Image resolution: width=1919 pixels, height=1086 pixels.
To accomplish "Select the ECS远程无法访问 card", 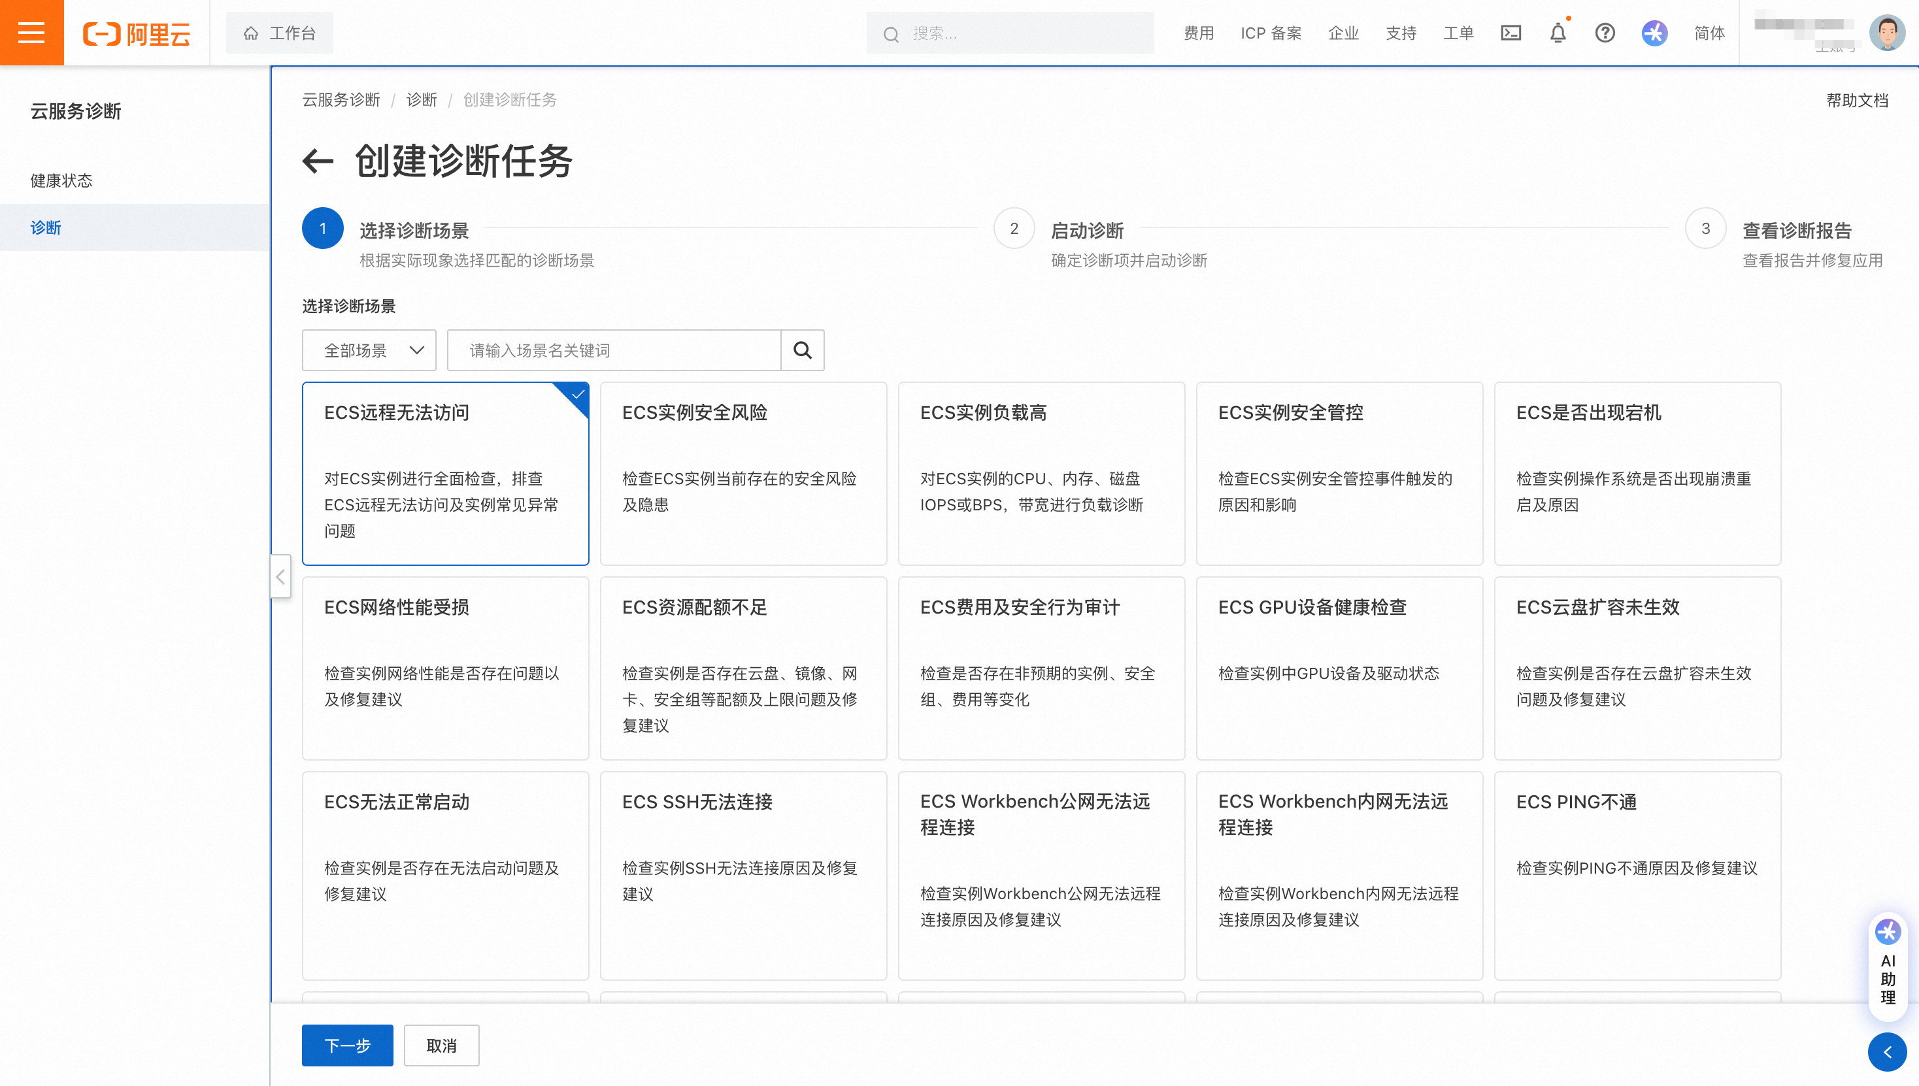I will coord(445,474).
